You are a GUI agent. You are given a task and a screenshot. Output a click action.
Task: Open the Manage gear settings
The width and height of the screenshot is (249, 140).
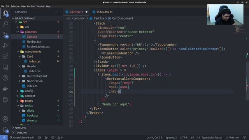[x=5, y=130]
